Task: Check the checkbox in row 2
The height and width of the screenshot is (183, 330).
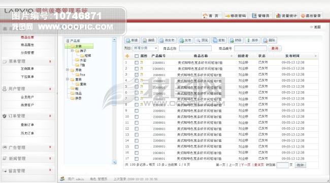Action: click(x=137, y=68)
